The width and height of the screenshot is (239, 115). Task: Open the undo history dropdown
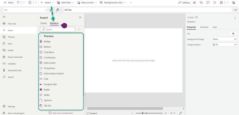[24, 3]
